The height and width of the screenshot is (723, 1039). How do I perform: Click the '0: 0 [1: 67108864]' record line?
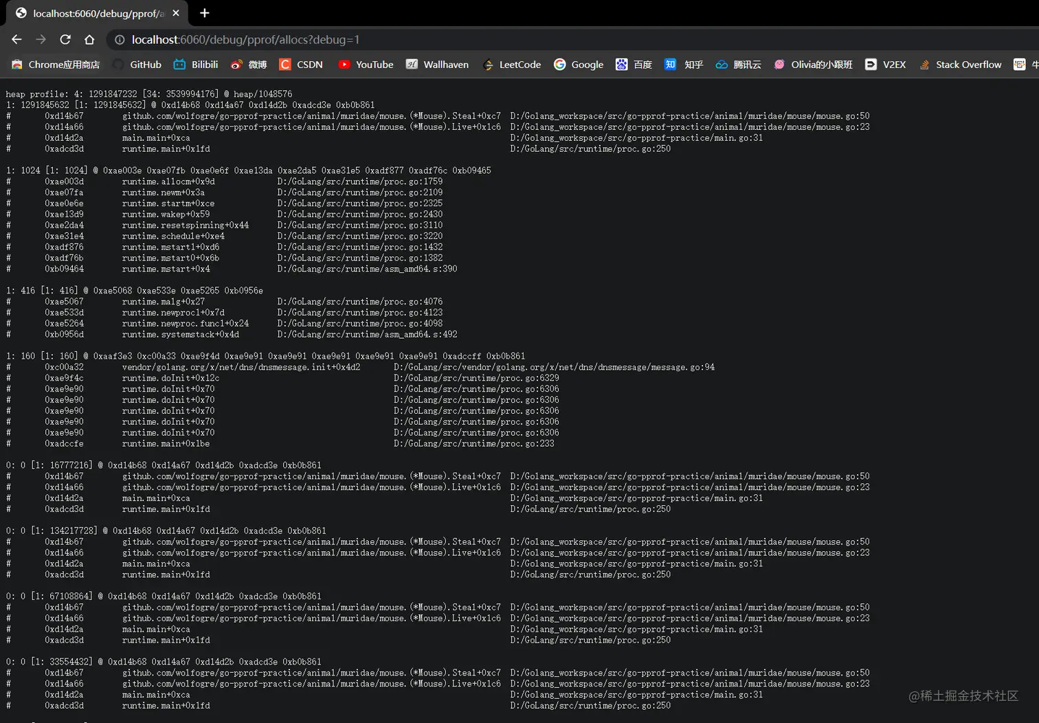(164, 597)
